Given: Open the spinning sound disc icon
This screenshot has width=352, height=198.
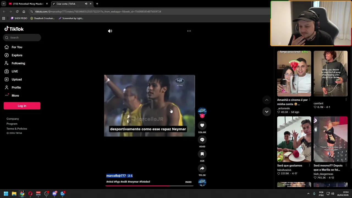Looking at the screenshot, I should [x=202, y=182].
